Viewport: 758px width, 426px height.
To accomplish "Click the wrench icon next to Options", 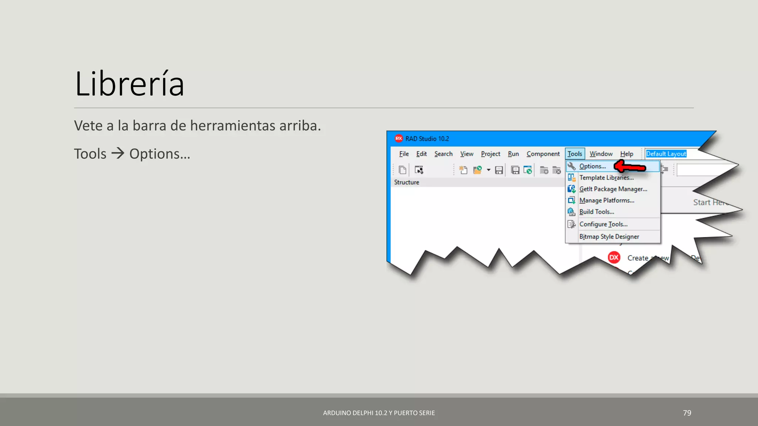I will click(x=572, y=166).
